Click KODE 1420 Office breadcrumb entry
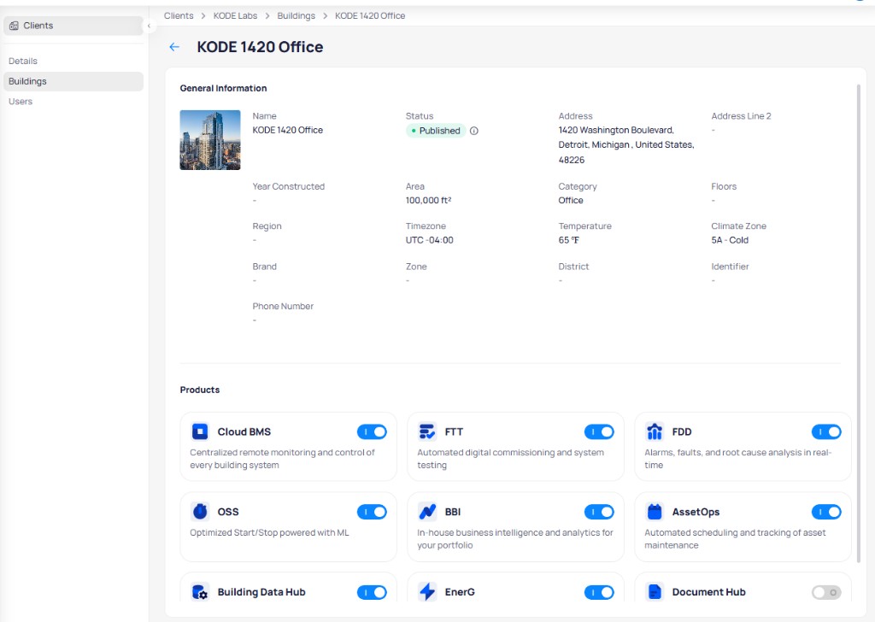Screen dimensions: 875x622 pos(370,15)
